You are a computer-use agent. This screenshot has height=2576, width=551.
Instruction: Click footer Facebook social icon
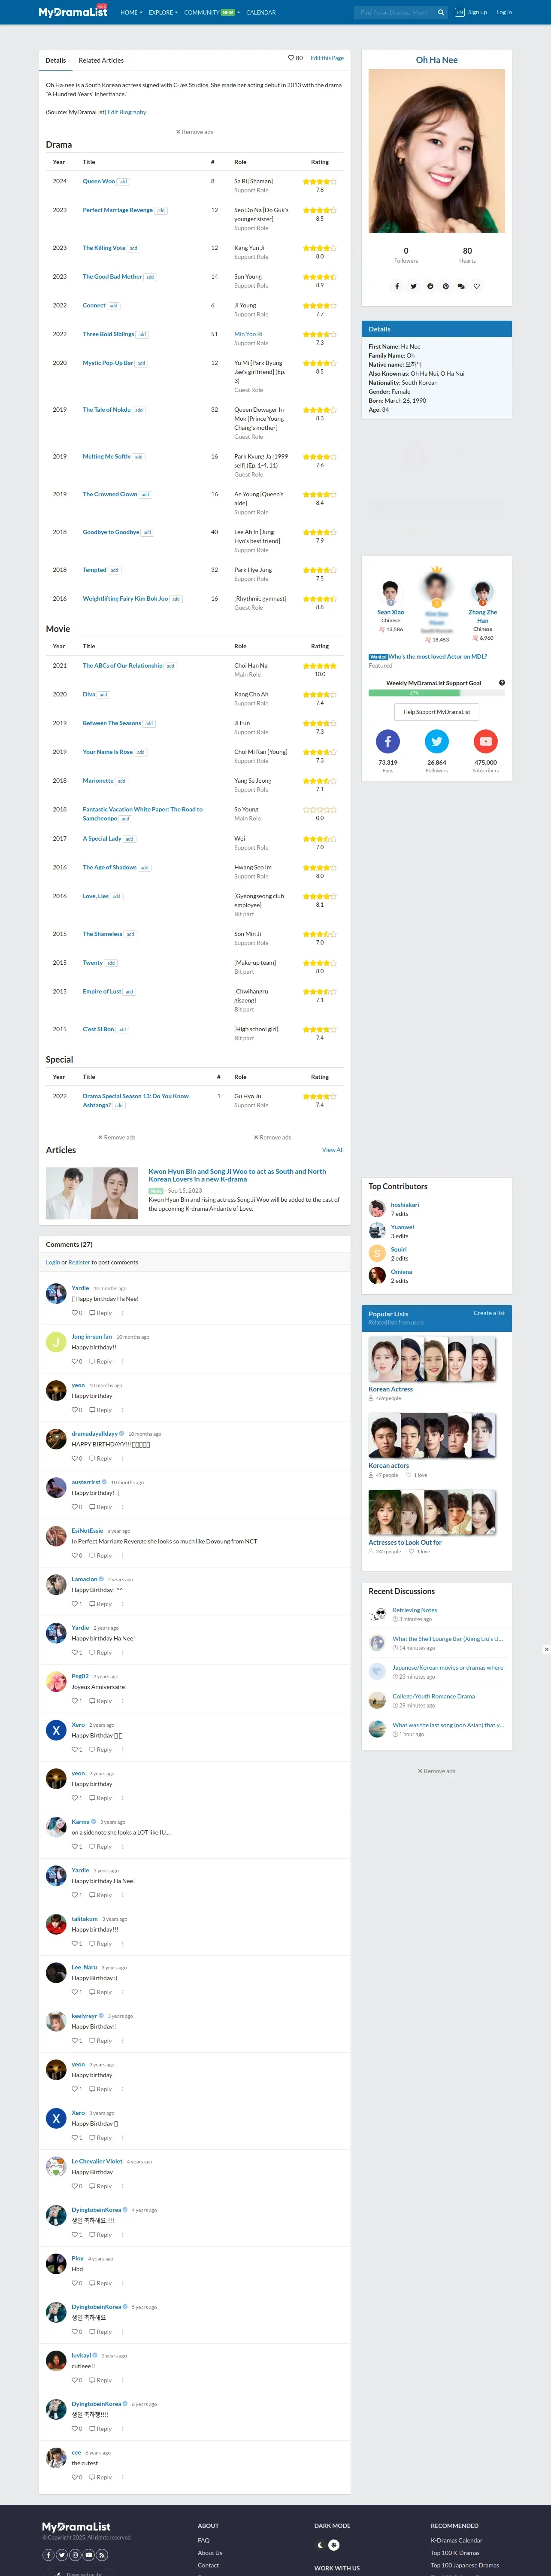[48, 2554]
